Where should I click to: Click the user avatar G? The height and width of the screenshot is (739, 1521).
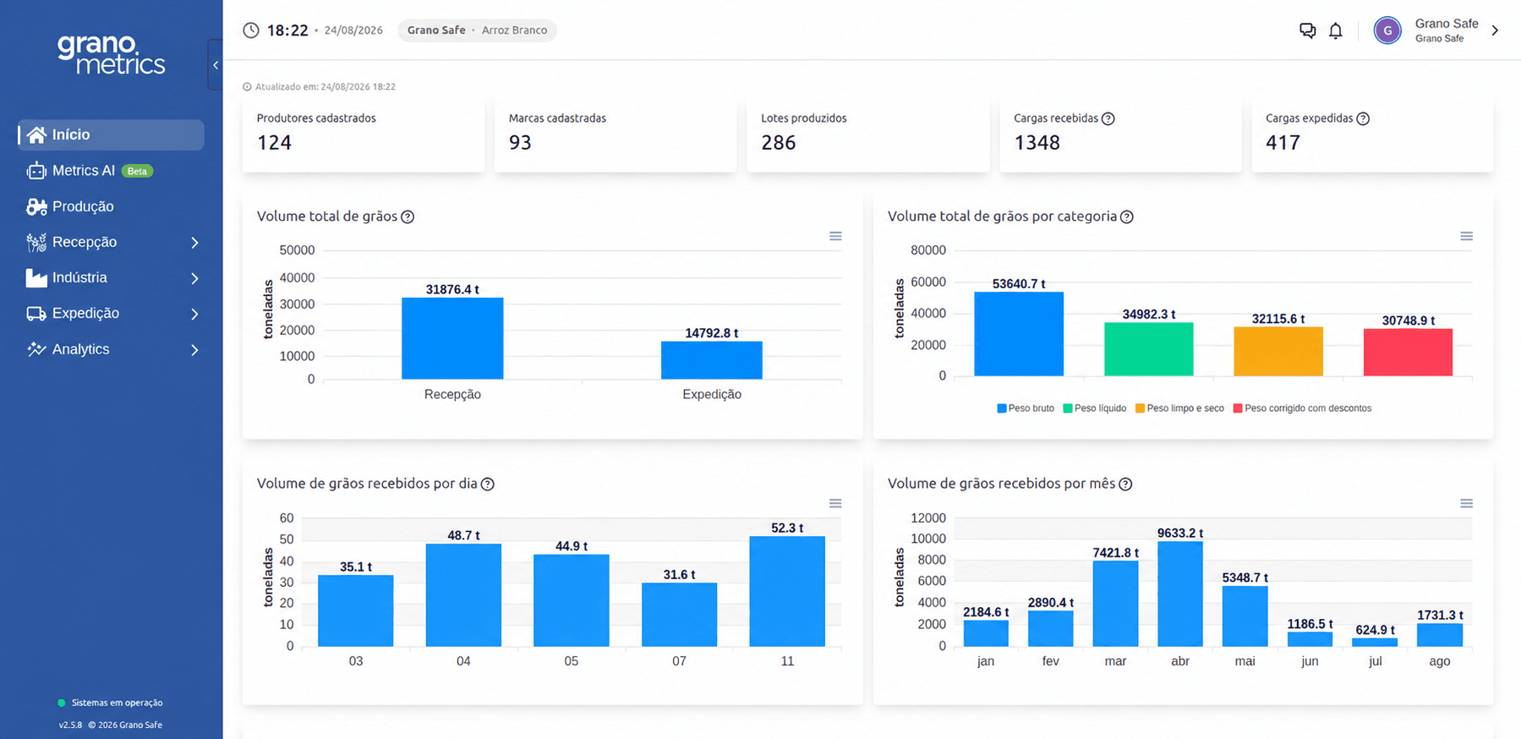[x=1387, y=30]
